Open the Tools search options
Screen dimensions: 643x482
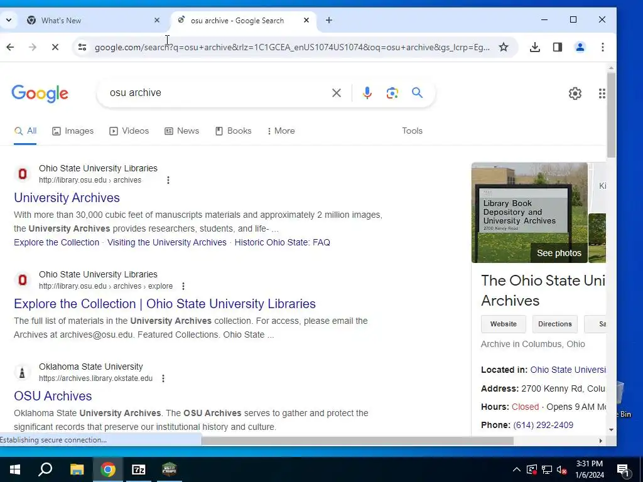coord(412,131)
